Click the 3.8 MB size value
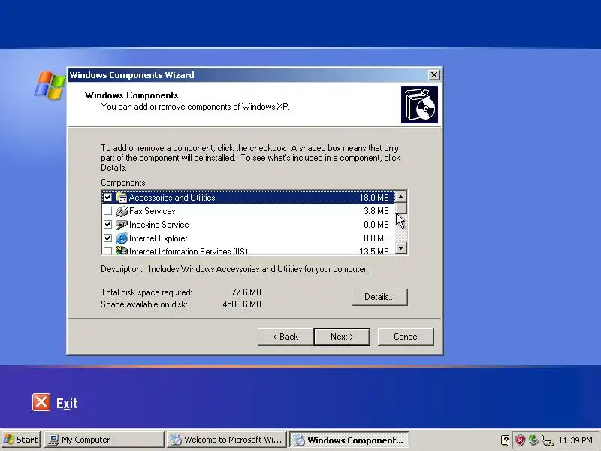The height and width of the screenshot is (451, 601). pyautogui.click(x=376, y=211)
